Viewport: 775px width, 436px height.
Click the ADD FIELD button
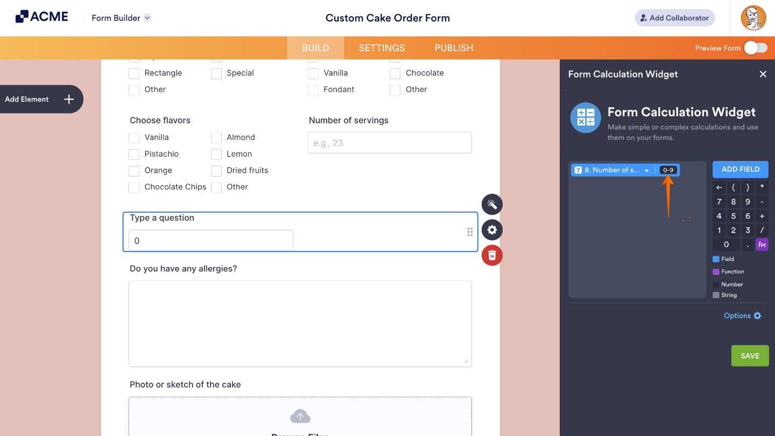click(740, 169)
